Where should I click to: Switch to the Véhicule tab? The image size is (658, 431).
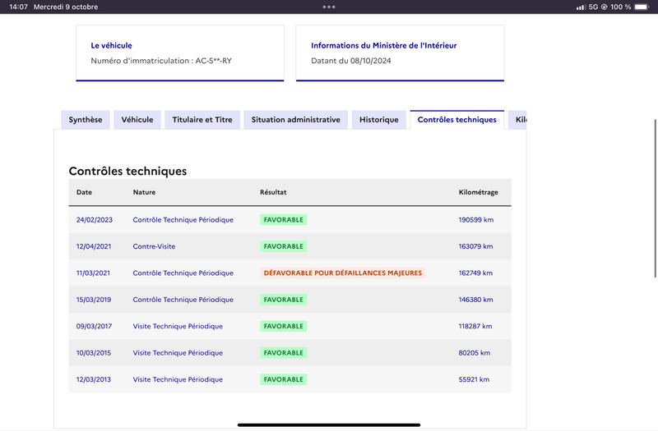click(137, 120)
